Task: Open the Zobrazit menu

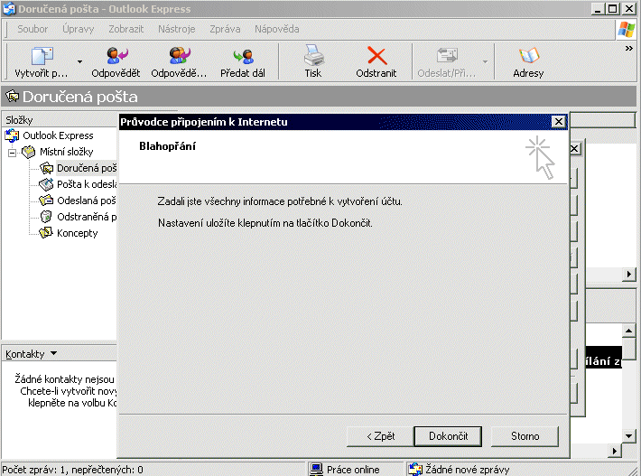Action: tap(125, 29)
